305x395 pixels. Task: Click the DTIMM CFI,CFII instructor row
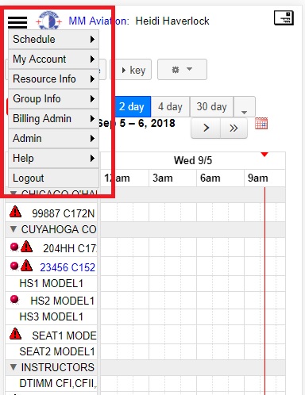click(52, 383)
